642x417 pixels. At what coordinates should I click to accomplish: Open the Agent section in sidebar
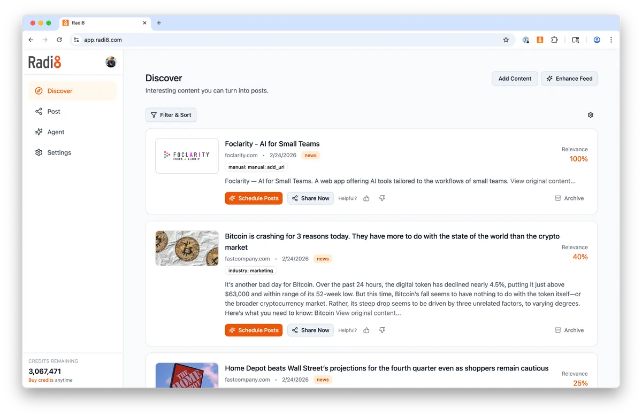click(72, 132)
